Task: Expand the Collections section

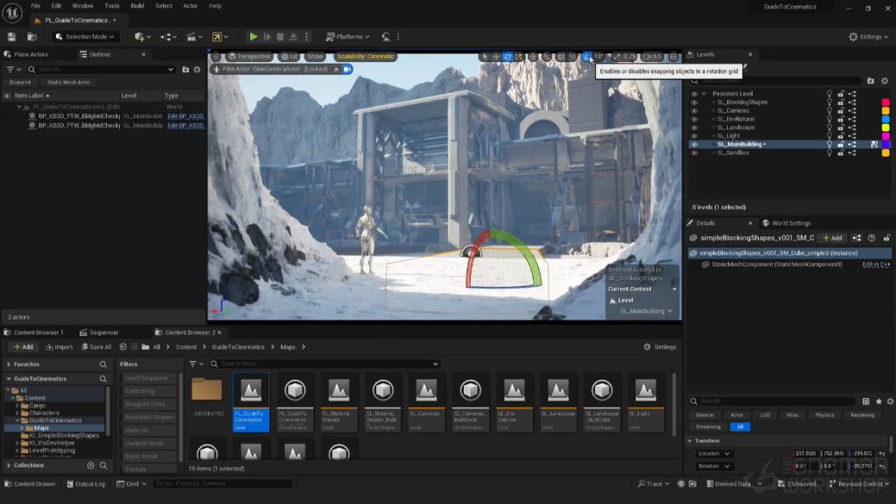Action: (x=9, y=465)
